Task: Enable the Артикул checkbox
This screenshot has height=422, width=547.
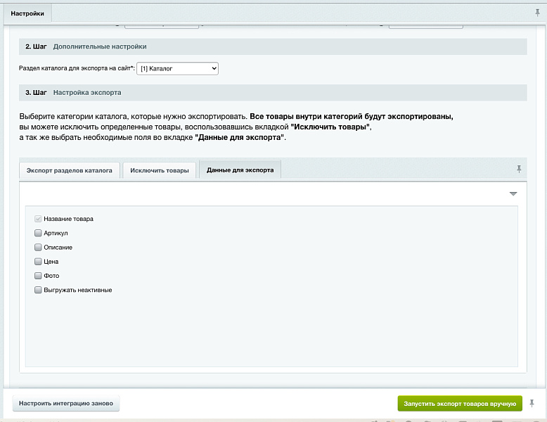Action: pos(38,233)
